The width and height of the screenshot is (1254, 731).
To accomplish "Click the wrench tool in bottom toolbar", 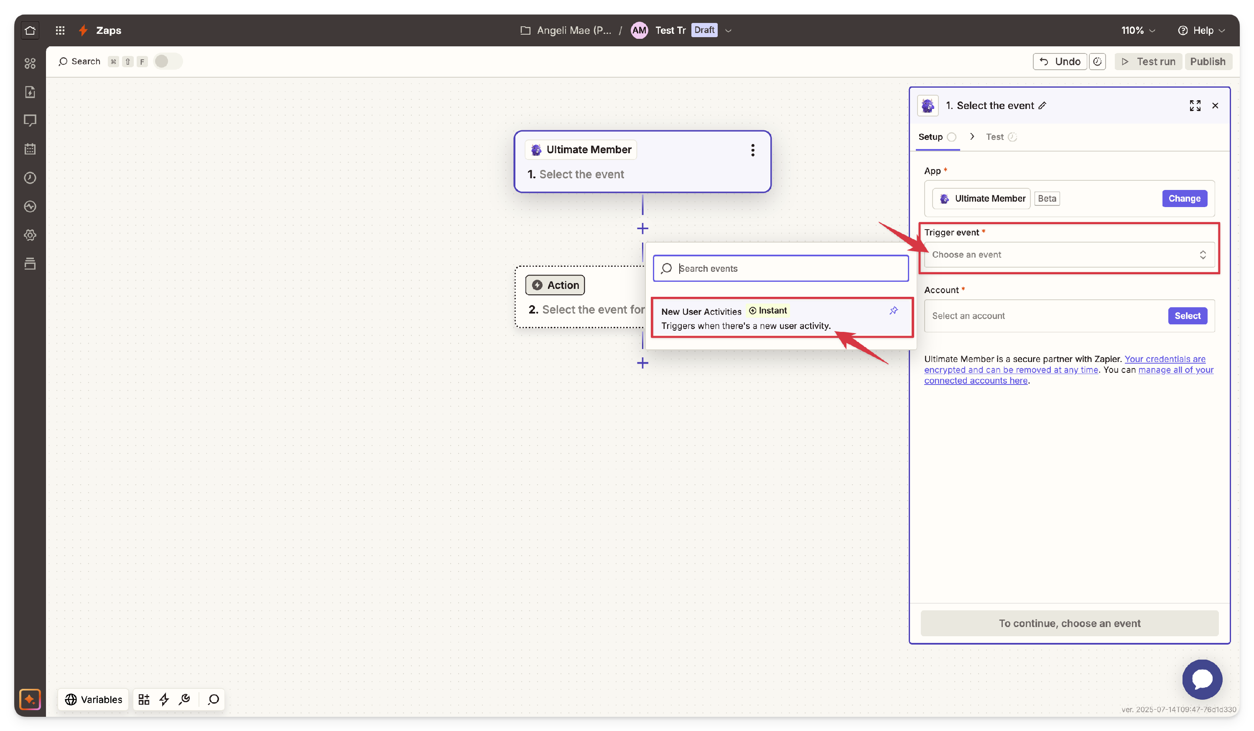I will [185, 699].
